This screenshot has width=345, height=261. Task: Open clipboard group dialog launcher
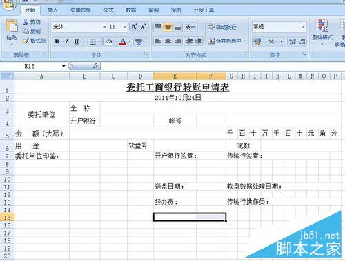point(45,54)
